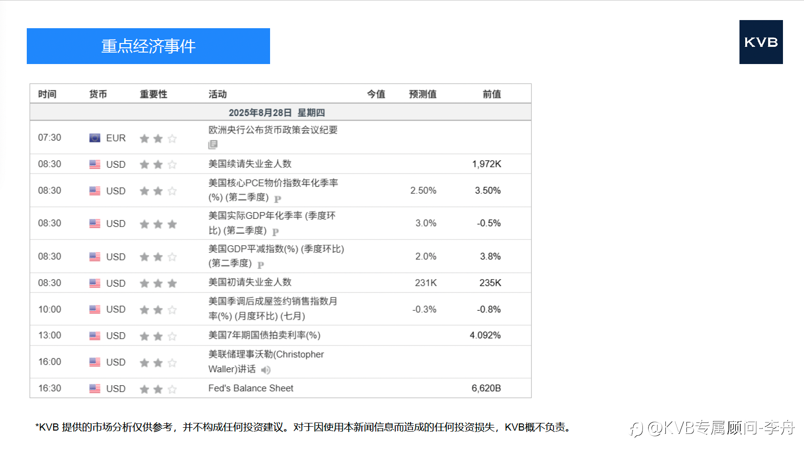Open Fed's Balance Sheet event
The height and width of the screenshot is (454, 804).
[251, 388]
